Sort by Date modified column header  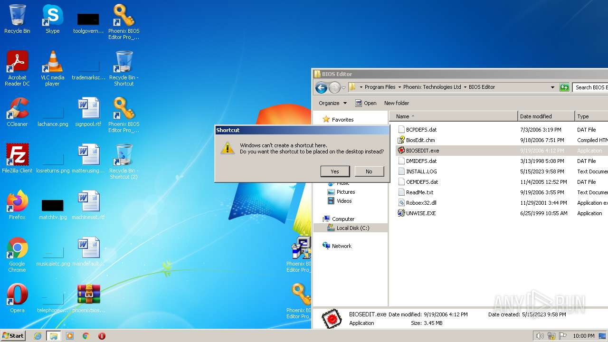point(546,116)
